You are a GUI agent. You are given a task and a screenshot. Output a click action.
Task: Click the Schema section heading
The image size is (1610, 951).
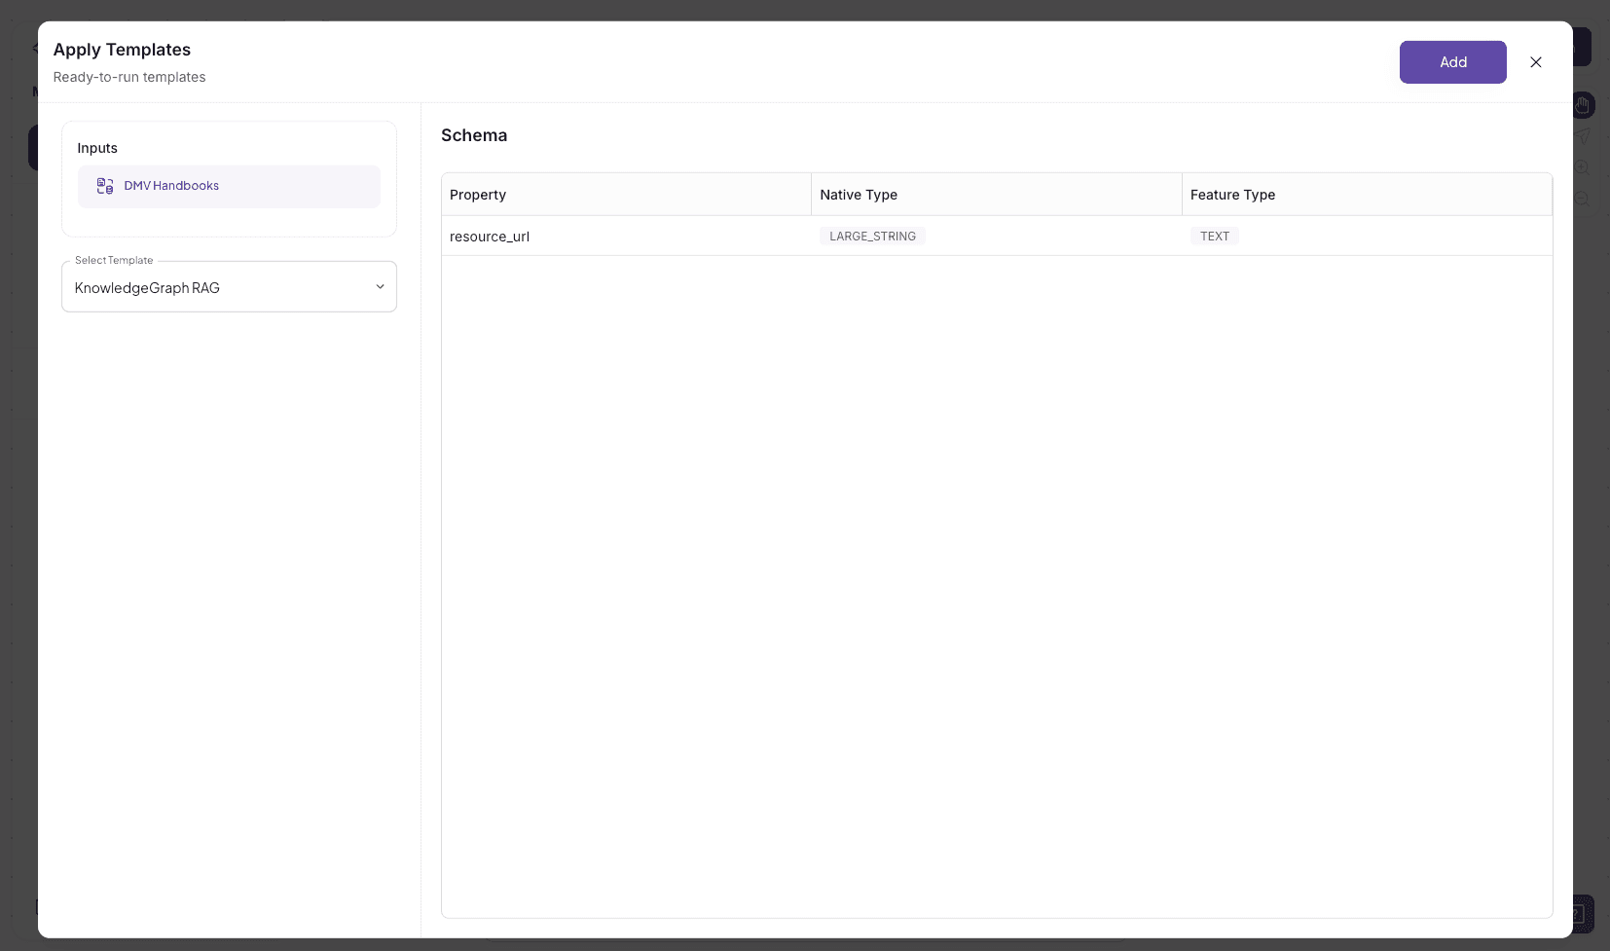[x=474, y=135]
